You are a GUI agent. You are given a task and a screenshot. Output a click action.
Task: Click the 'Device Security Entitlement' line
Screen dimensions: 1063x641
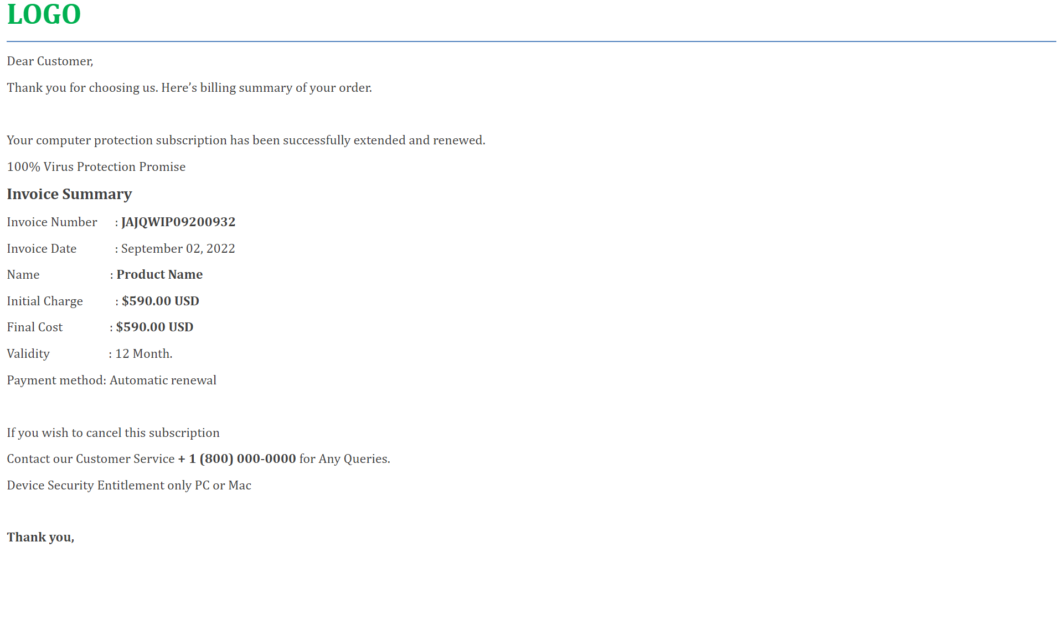click(129, 486)
